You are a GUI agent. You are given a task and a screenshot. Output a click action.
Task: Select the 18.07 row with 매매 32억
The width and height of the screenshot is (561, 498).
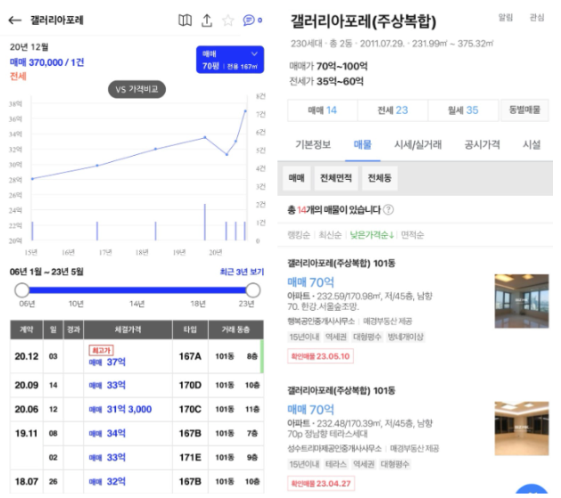pyautogui.click(x=137, y=482)
